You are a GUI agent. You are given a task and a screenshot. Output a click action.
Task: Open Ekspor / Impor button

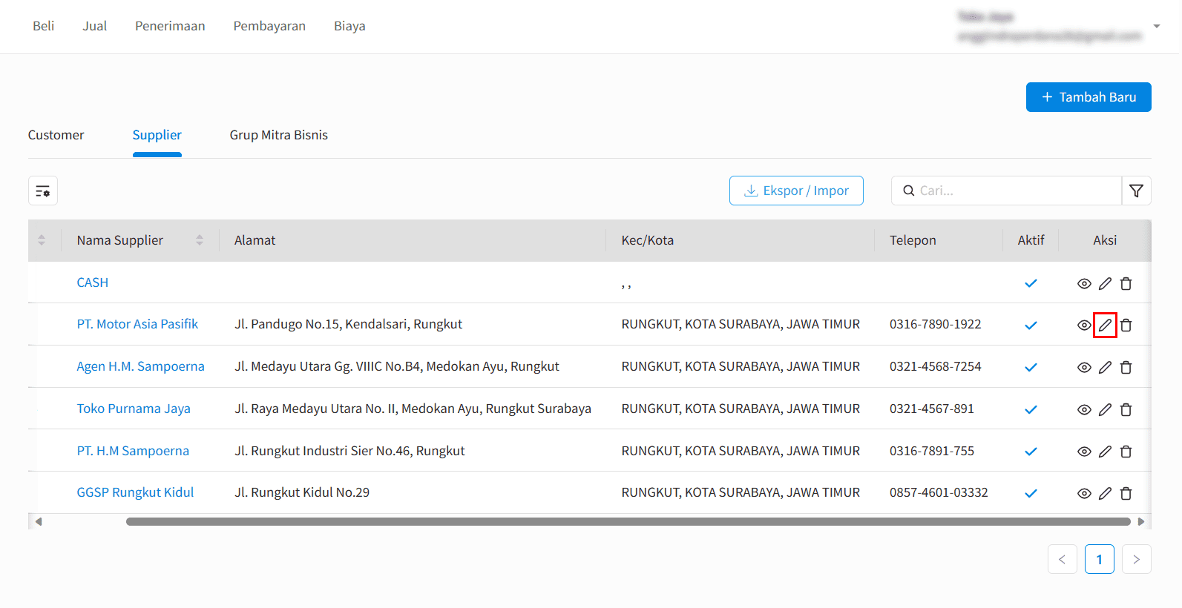pyautogui.click(x=796, y=191)
